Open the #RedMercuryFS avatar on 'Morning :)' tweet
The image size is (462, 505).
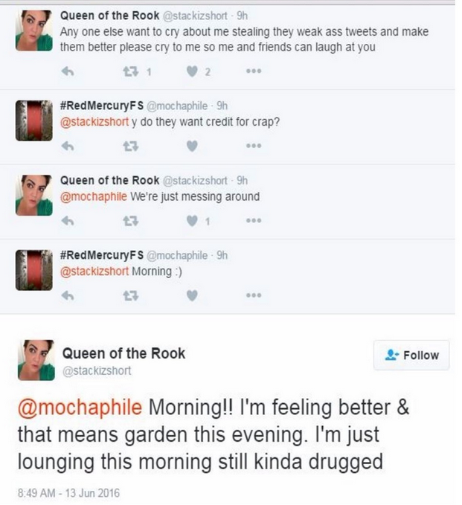click(x=33, y=268)
